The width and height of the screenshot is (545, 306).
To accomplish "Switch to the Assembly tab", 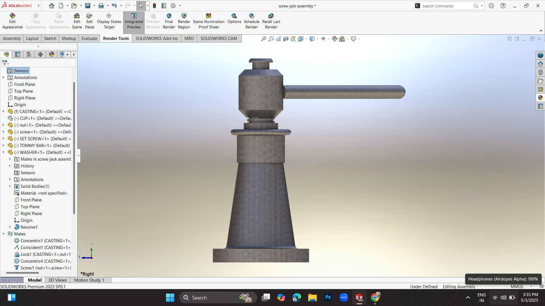I will coord(12,39).
